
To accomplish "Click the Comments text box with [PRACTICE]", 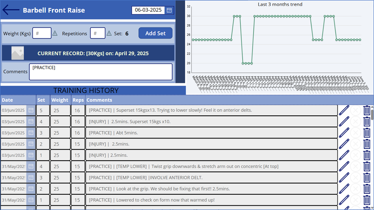I will (x=100, y=72).
